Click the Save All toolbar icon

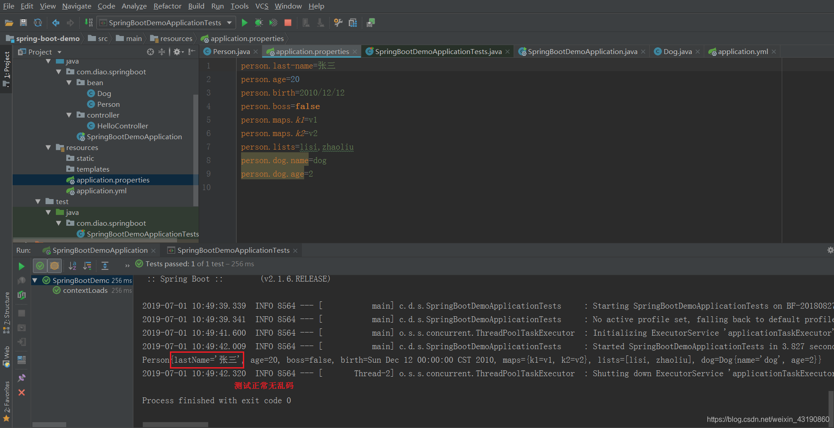pos(23,23)
